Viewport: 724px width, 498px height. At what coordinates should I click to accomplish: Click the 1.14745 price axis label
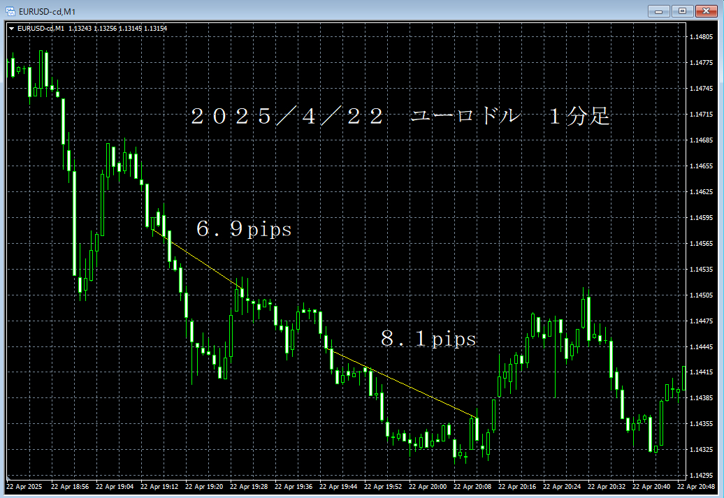click(701, 89)
